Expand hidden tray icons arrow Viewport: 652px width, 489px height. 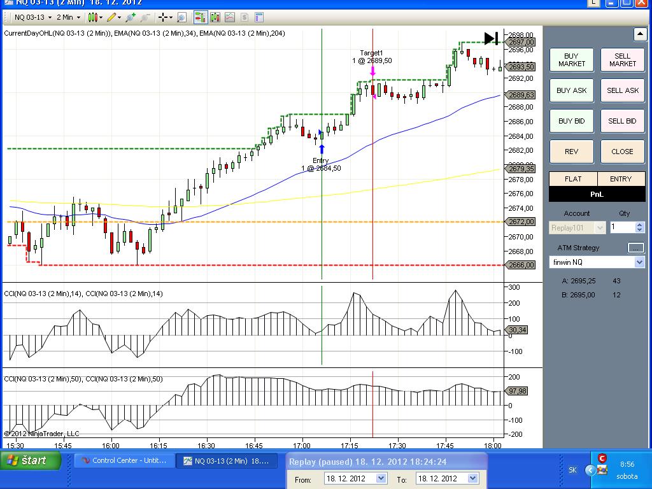click(x=590, y=471)
